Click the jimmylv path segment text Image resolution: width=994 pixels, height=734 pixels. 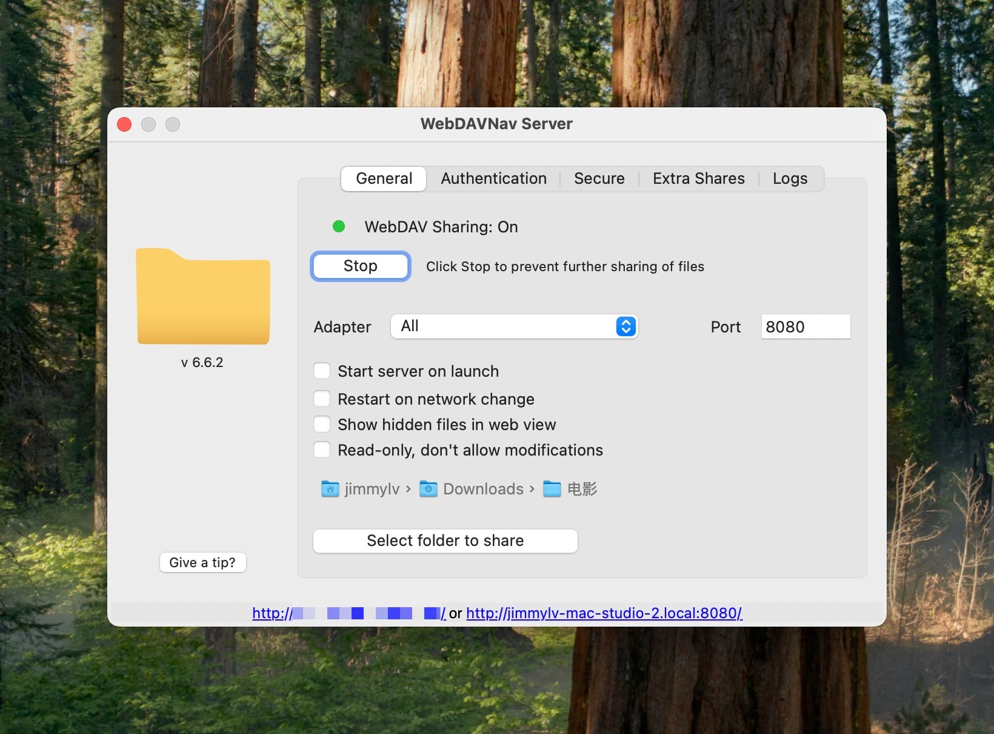372,489
